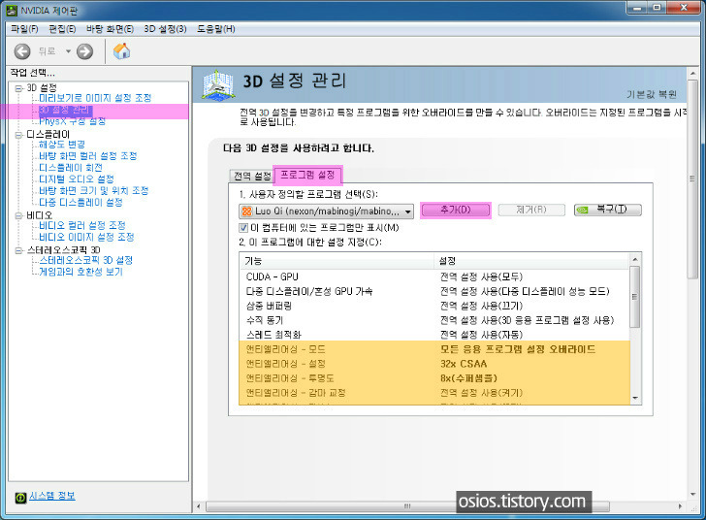Select 3D 설정 관리 in the tree
The width and height of the screenshot is (706, 520).
point(65,110)
